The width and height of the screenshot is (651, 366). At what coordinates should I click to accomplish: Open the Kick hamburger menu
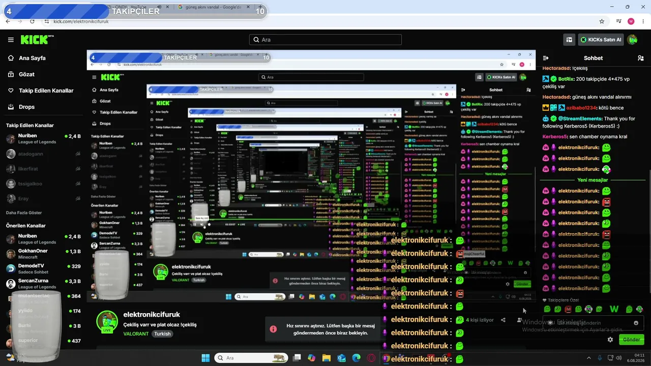coord(11,40)
